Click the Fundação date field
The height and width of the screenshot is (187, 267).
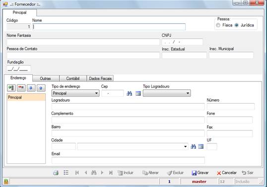pyautogui.click(x=19, y=68)
